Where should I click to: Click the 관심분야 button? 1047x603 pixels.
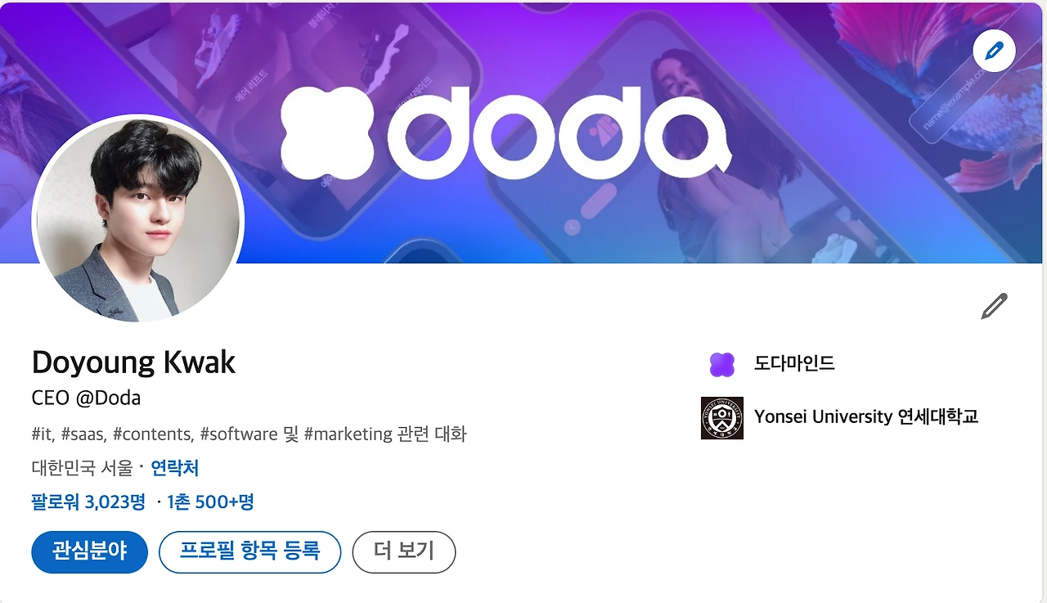click(x=89, y=551)
